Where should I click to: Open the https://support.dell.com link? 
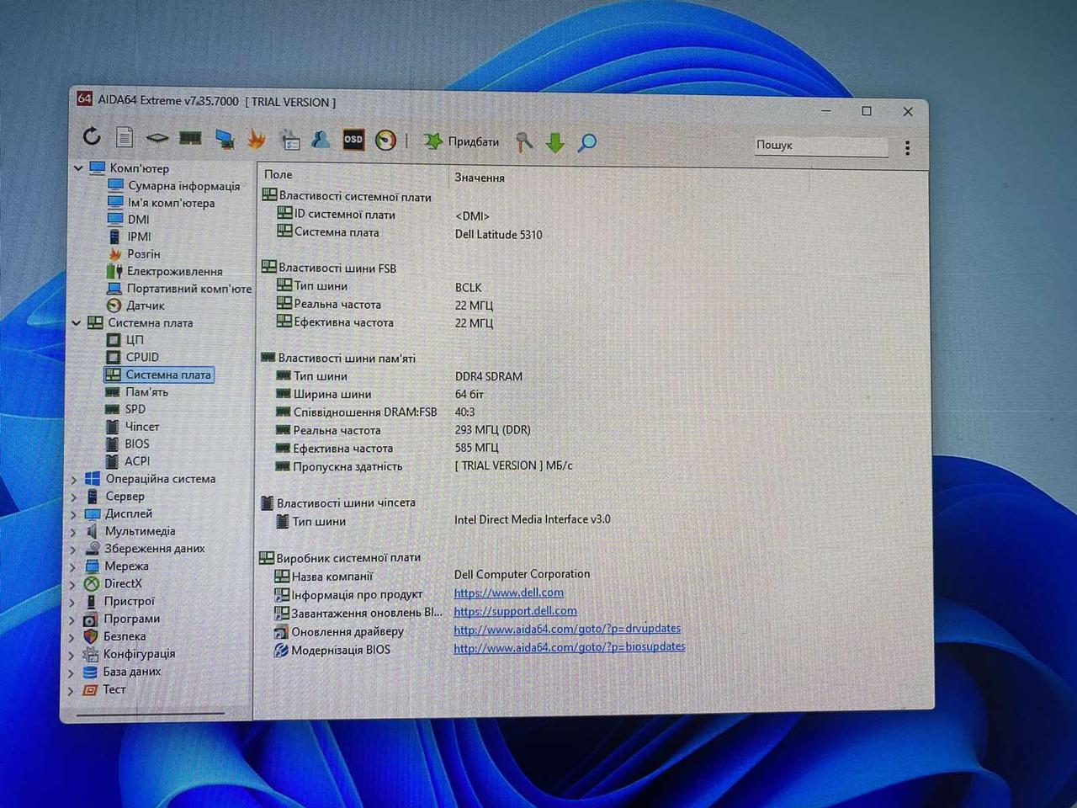(x=515, y=611)
